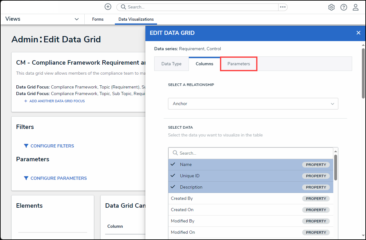Image resolution: width=366 pixels, height=240 pixels.
Task: Open the Forms tab
Action: [x=98, y=19]
